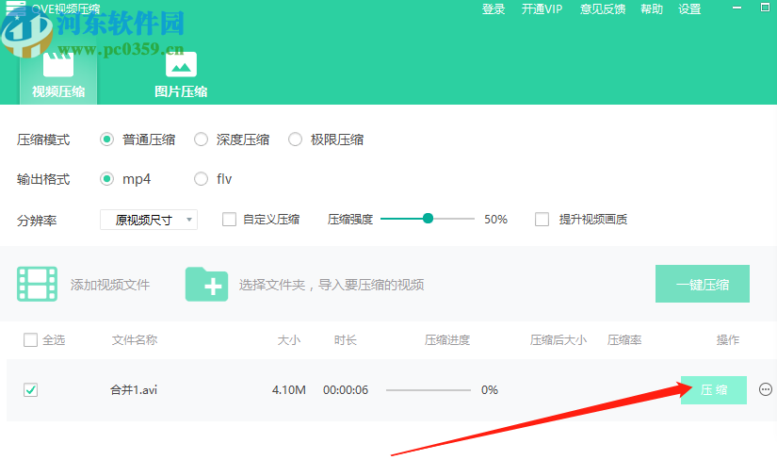The width and height of the screenshot is (777, 460).
Task: Click the 压缩后大小 column header
Action: (558, 340)
